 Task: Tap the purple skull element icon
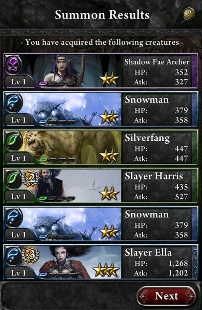click(x=13, y=65)
